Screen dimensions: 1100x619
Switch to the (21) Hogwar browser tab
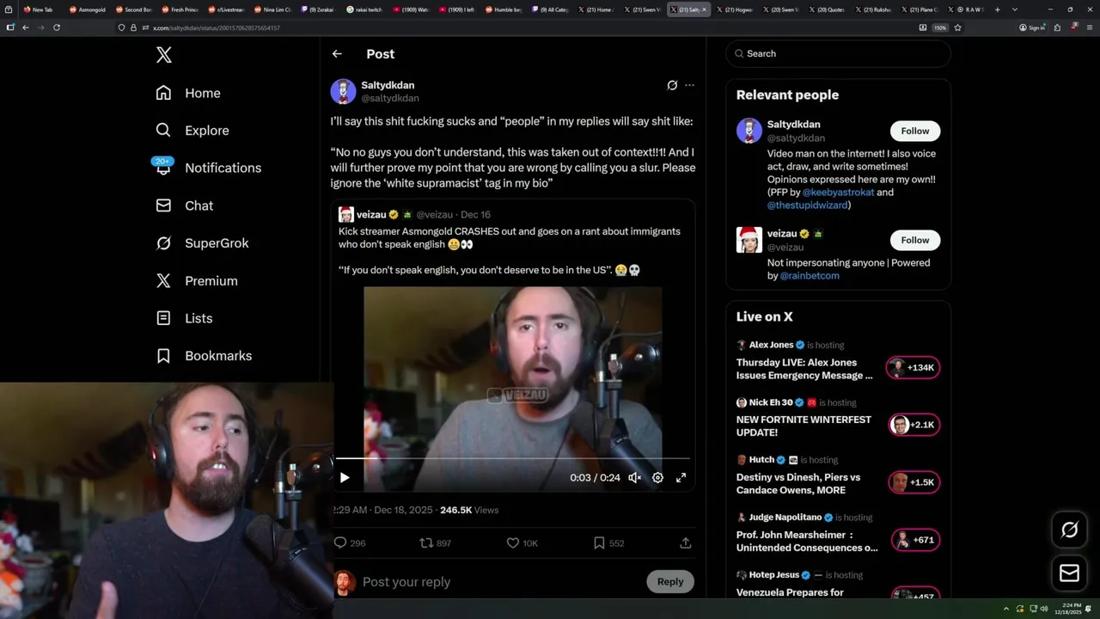(x=736, y=9)
